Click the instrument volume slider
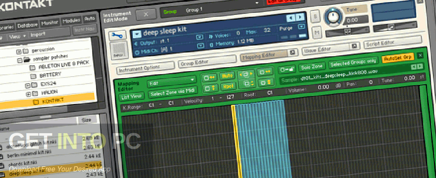Viewport: 436px width, 178px height. pos(395,27)
